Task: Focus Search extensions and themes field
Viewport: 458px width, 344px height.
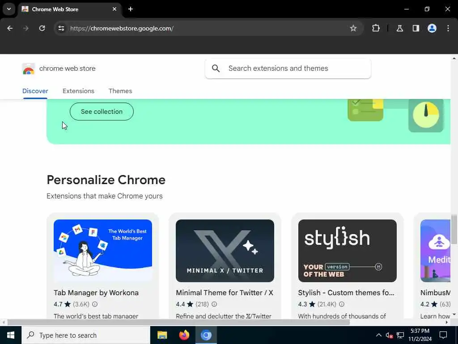Action: (x=288, y=69)
